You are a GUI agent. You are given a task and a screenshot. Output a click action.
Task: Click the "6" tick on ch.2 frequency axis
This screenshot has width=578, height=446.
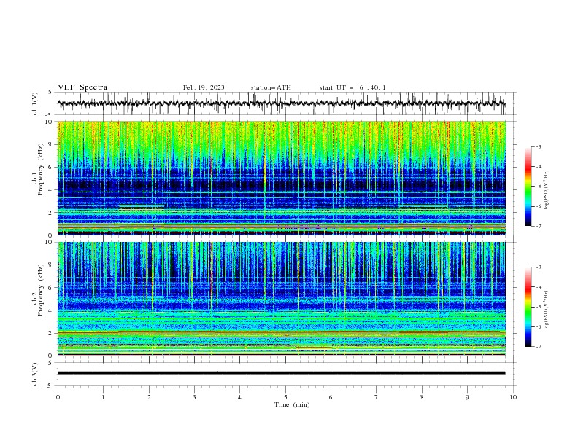point(51,287)
